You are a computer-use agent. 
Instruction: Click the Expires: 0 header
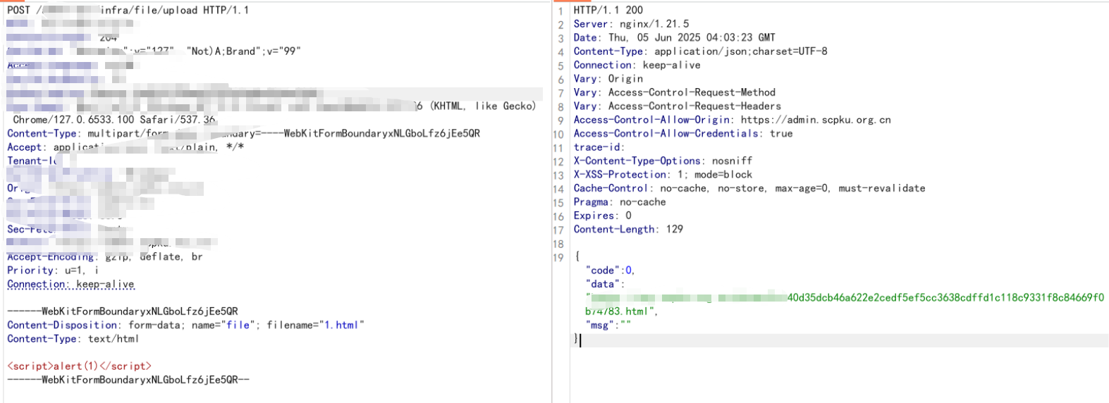(602, 216)
